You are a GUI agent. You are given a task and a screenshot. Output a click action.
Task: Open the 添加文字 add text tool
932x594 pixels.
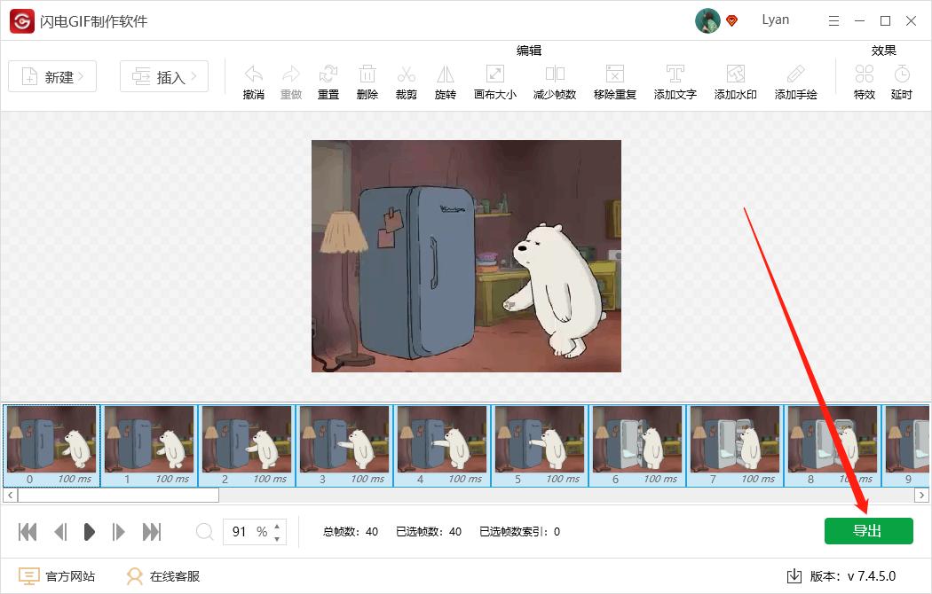pos(675,80)
